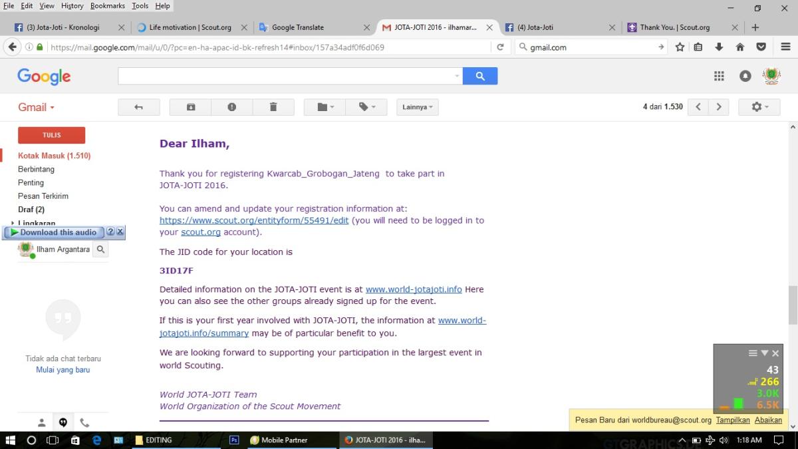Open Google account avatar

pyautogui.click(x=771, y=76)
